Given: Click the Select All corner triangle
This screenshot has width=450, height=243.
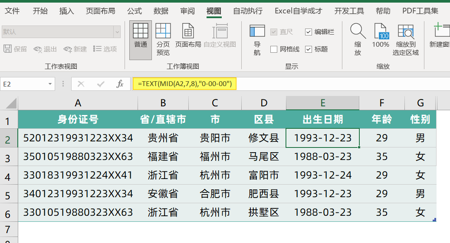Looking at the screenshot, I should coord(10,103).
